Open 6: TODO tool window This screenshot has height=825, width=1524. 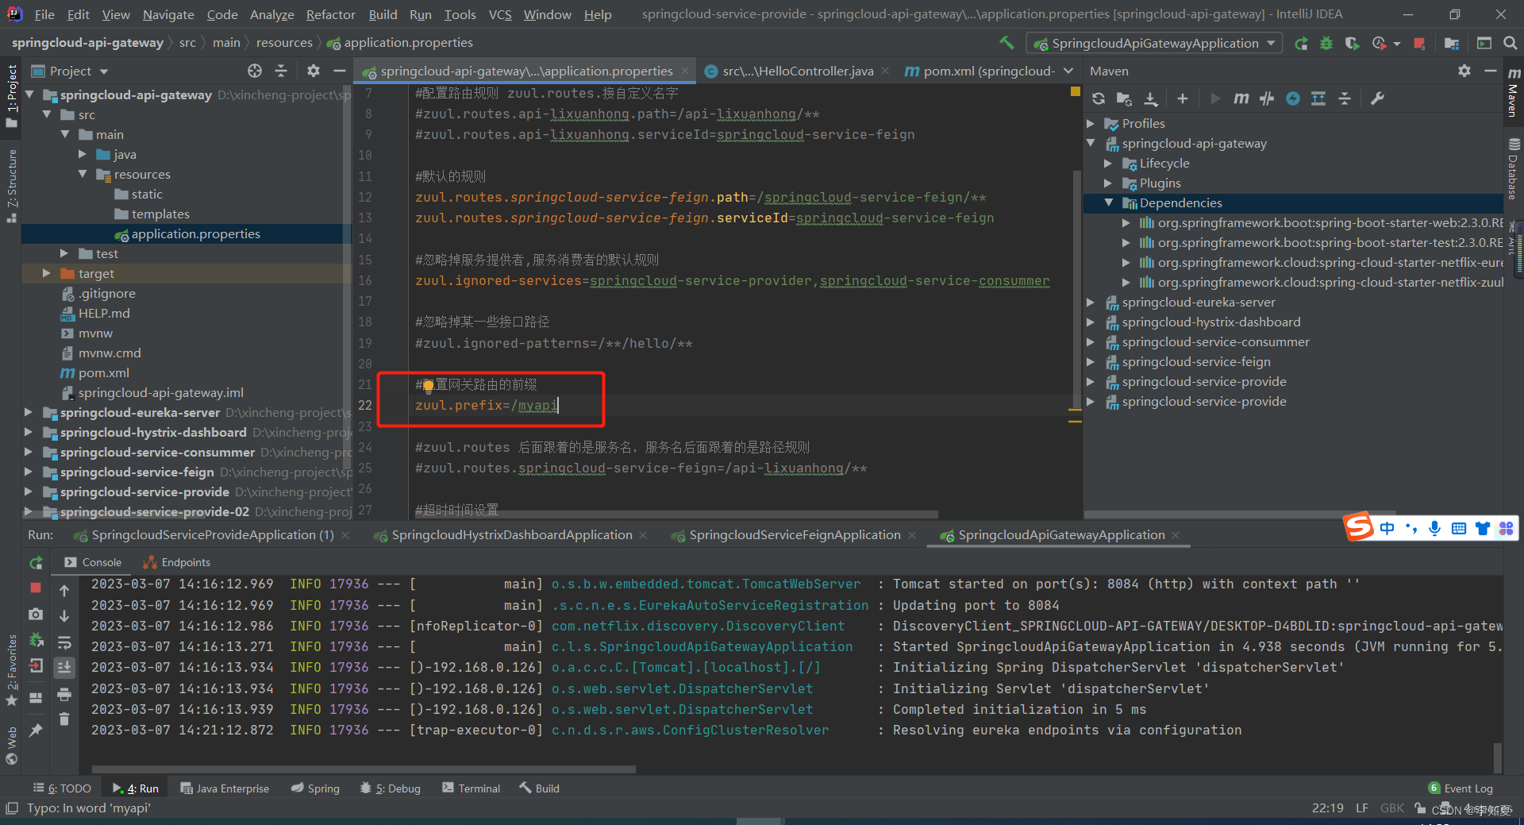(x=62, y=788)
